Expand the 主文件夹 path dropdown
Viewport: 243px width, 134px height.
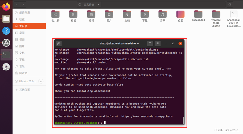(x=98, y=4)
